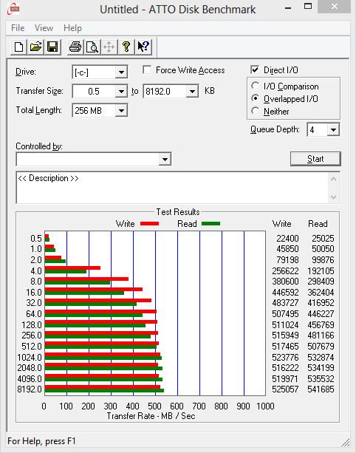
Task: Close the ATTO Disk Benchmark window
Action: coord(335,7)
